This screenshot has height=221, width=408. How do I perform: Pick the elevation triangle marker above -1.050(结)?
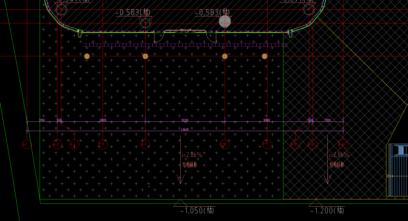(x=180, y=203)
